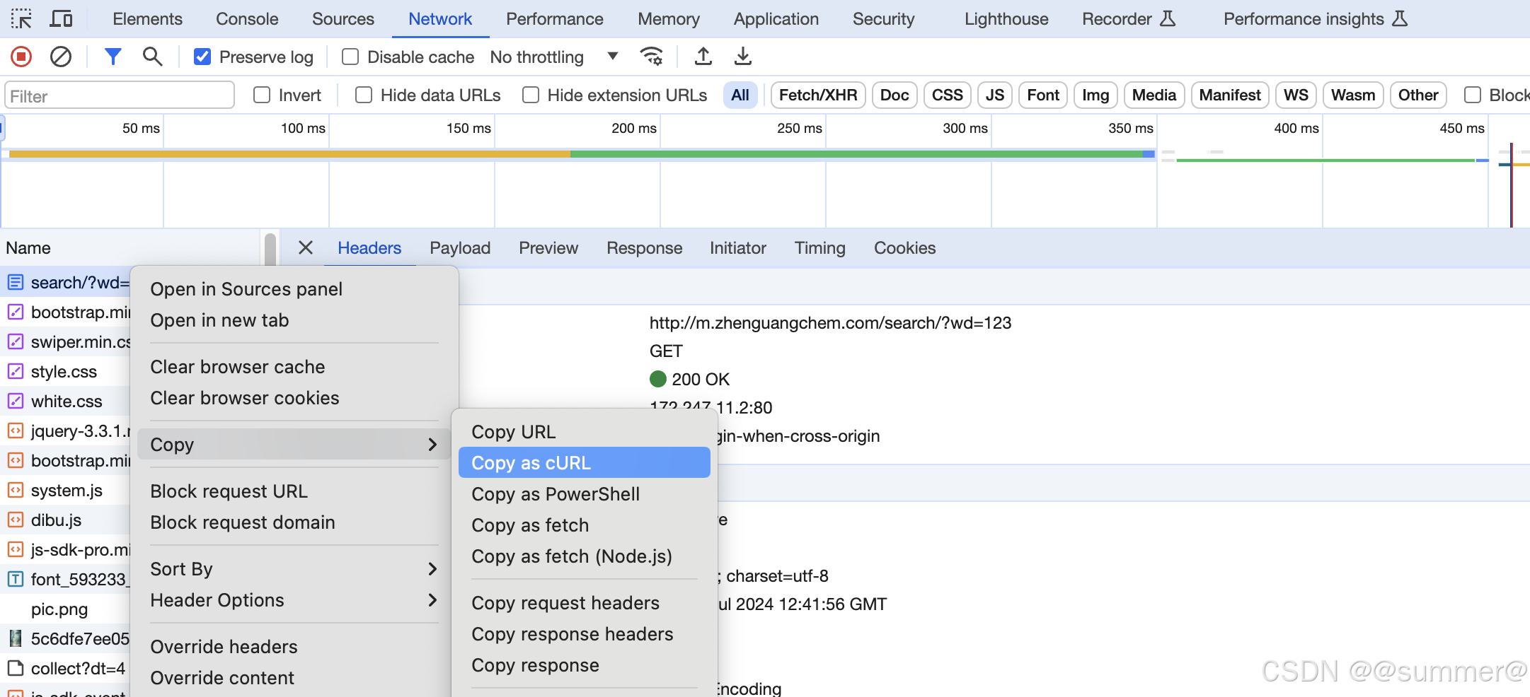Open network search with magnifier icon
This screenshot has width=1530, height=697.
click(x=152, y=57)
